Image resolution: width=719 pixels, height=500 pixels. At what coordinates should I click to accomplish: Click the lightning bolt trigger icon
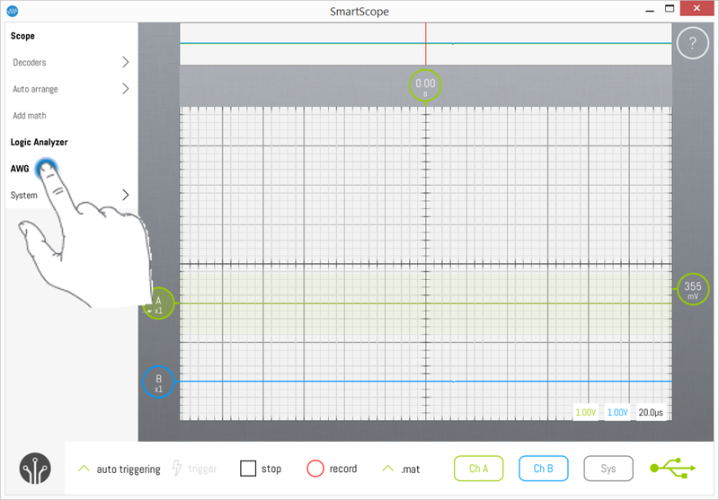point(177,469)
